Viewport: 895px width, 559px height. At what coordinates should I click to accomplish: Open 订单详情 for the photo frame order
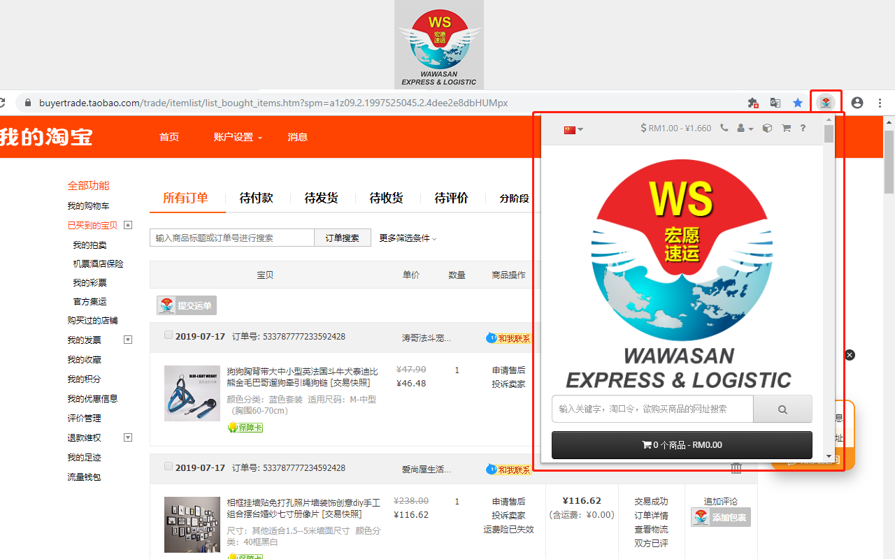(651, 516)
